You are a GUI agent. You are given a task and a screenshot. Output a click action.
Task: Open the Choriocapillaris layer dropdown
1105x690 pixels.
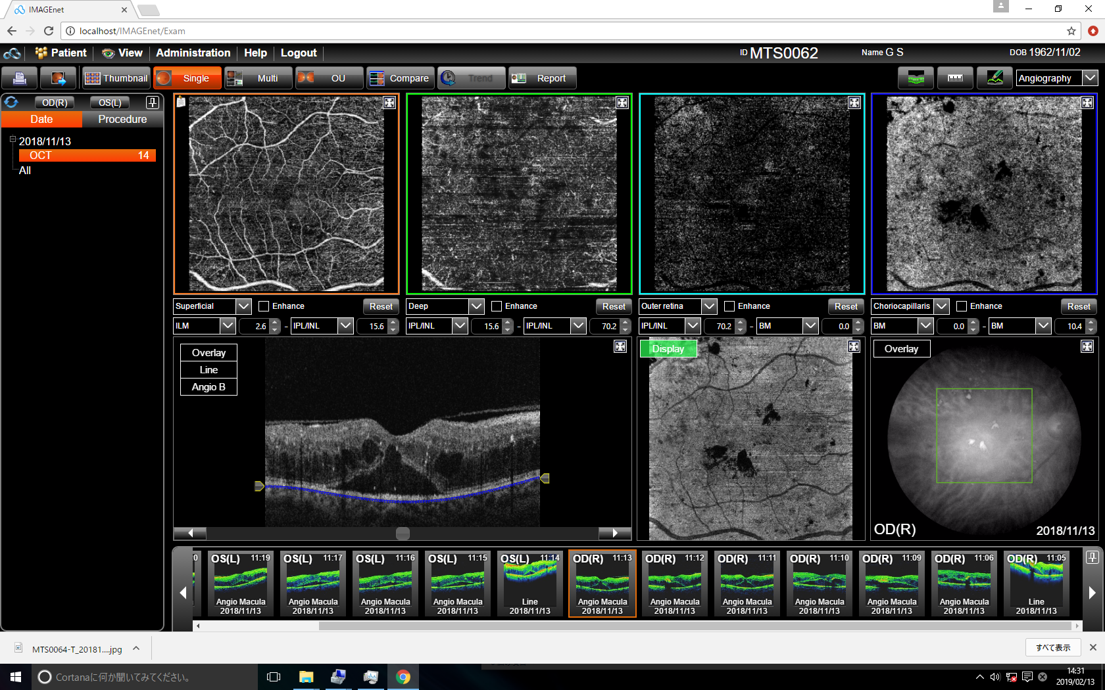[x=941, y=306]
